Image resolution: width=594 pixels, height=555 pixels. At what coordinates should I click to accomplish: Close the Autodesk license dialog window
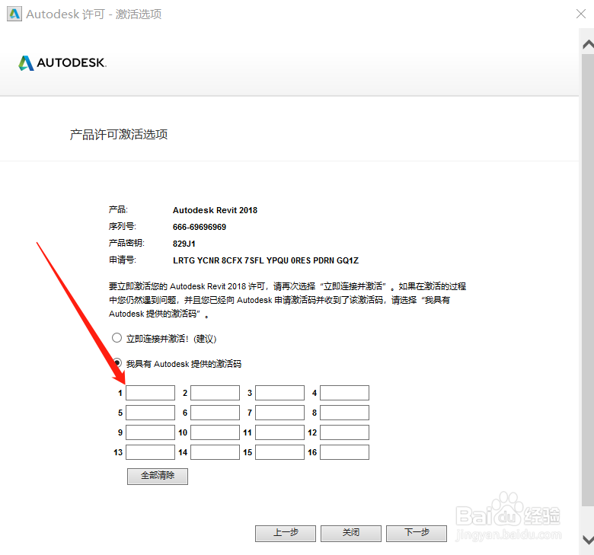(x=581, y=14)
